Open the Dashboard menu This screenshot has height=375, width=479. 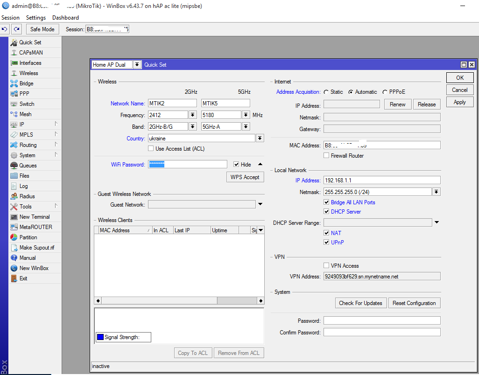[x=65, y=18]
